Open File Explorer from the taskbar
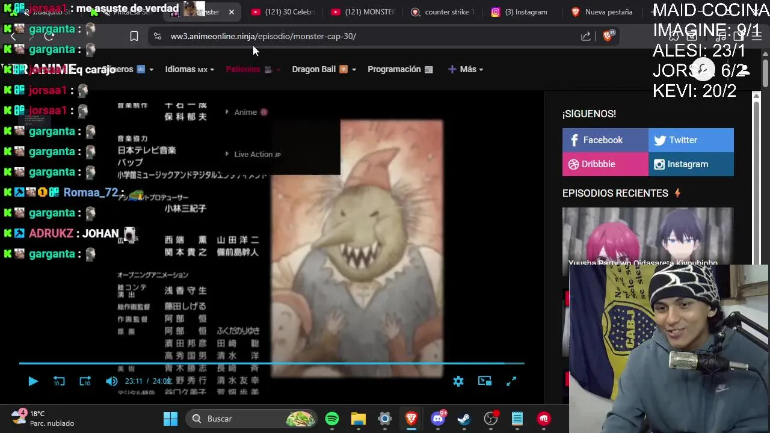Viewport: 770px width, 433px height. click(359, 419)
